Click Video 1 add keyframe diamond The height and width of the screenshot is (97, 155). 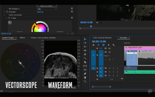[x=110, y=59]
